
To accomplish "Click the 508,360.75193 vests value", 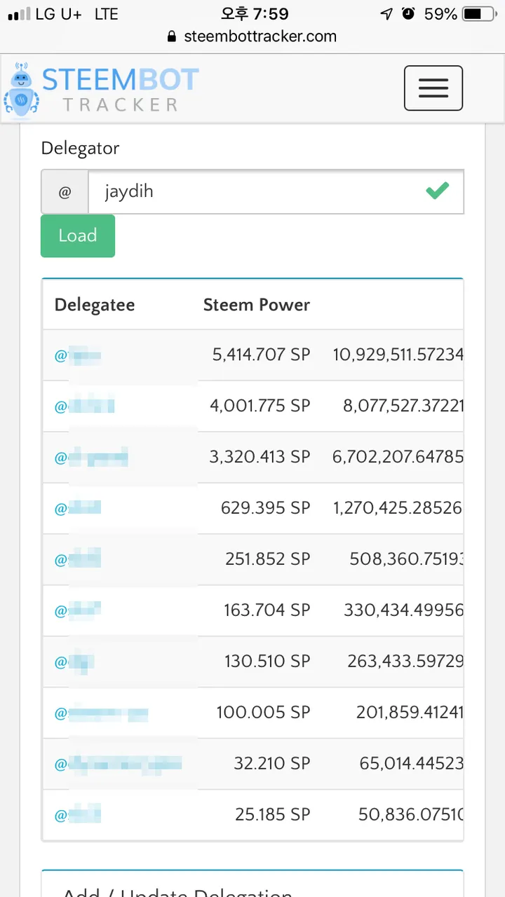I will coord(406,559).
